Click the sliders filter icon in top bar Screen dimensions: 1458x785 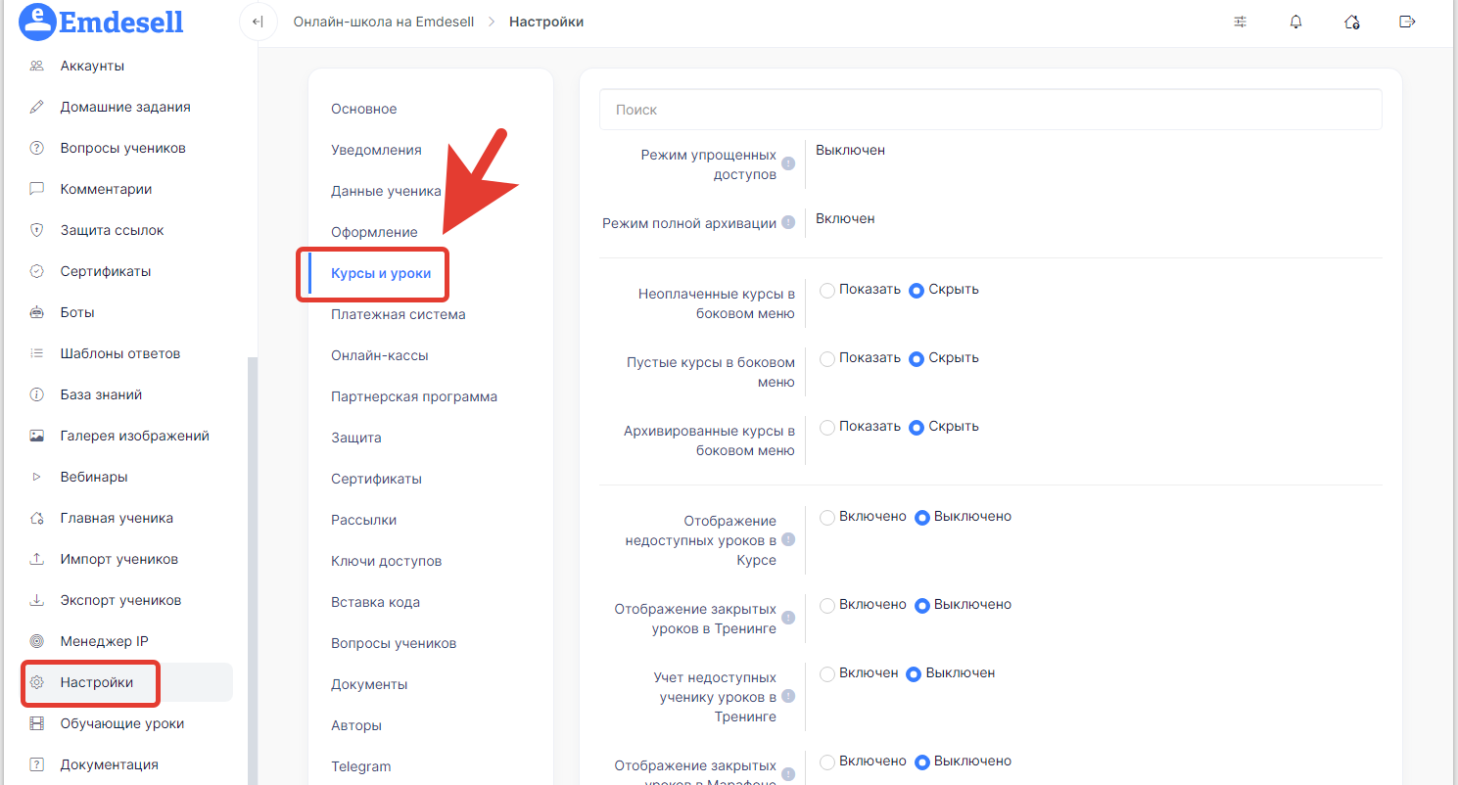[1241, 22]
